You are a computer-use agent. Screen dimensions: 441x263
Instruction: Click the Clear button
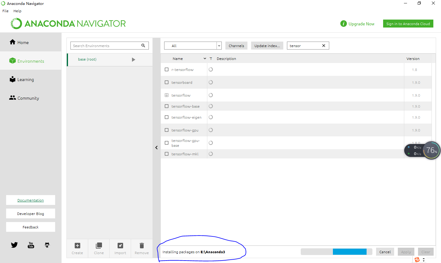point(426,252)
